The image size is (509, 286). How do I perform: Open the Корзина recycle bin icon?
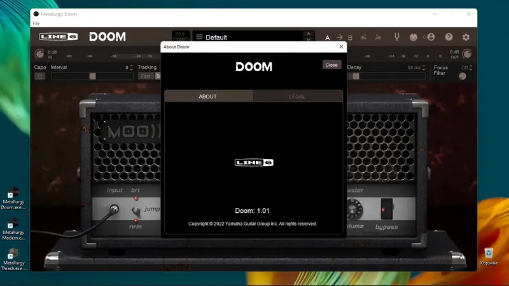(489, 256)
